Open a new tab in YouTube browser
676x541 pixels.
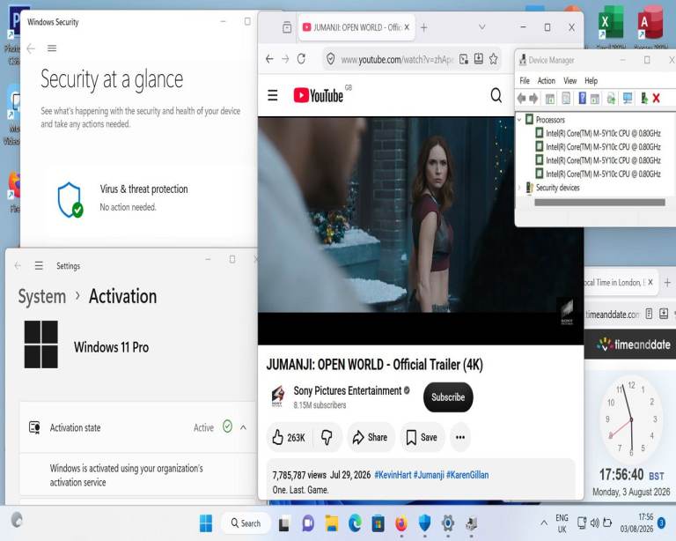coord(423,27)
